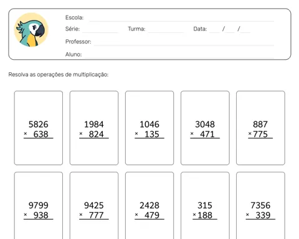Click the 887 × 775 problem card
299x239 pixels.
click(260, 128)
